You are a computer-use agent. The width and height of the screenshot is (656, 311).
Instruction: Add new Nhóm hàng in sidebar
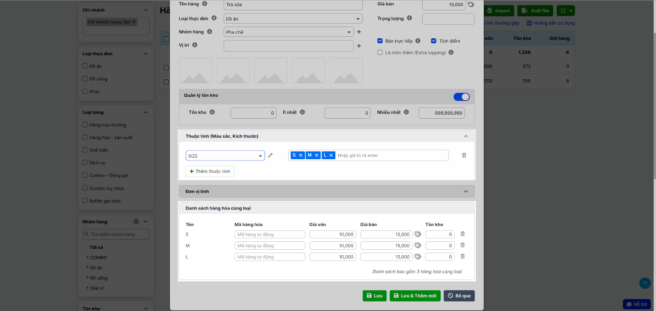pos(136,221)
